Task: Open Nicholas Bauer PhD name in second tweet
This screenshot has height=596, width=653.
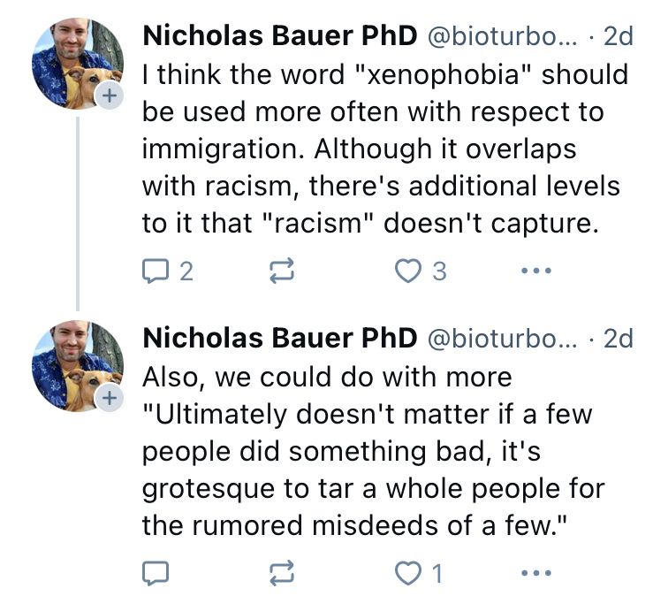Action: click(279, 338)
